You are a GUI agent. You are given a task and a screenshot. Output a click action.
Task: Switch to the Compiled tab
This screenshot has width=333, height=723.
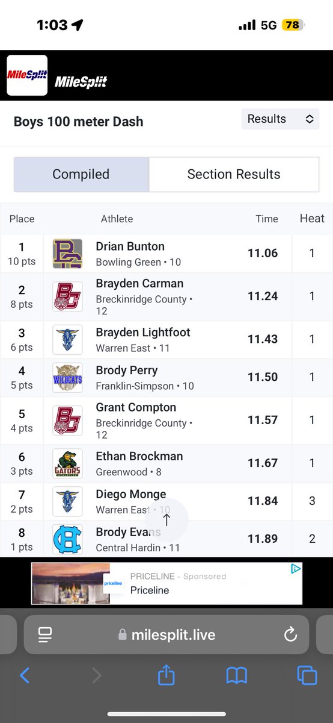click(81, 174)
